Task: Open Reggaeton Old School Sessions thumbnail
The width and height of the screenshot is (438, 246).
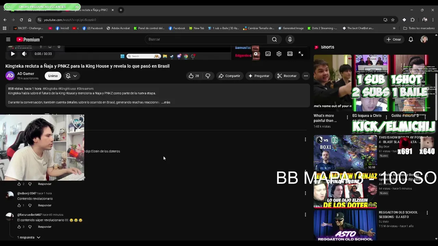Action: click(x=345, y=225)
